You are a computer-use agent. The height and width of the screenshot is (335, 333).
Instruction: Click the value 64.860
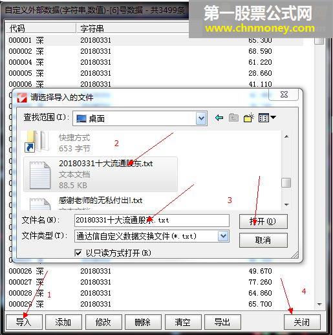point(260,293)
